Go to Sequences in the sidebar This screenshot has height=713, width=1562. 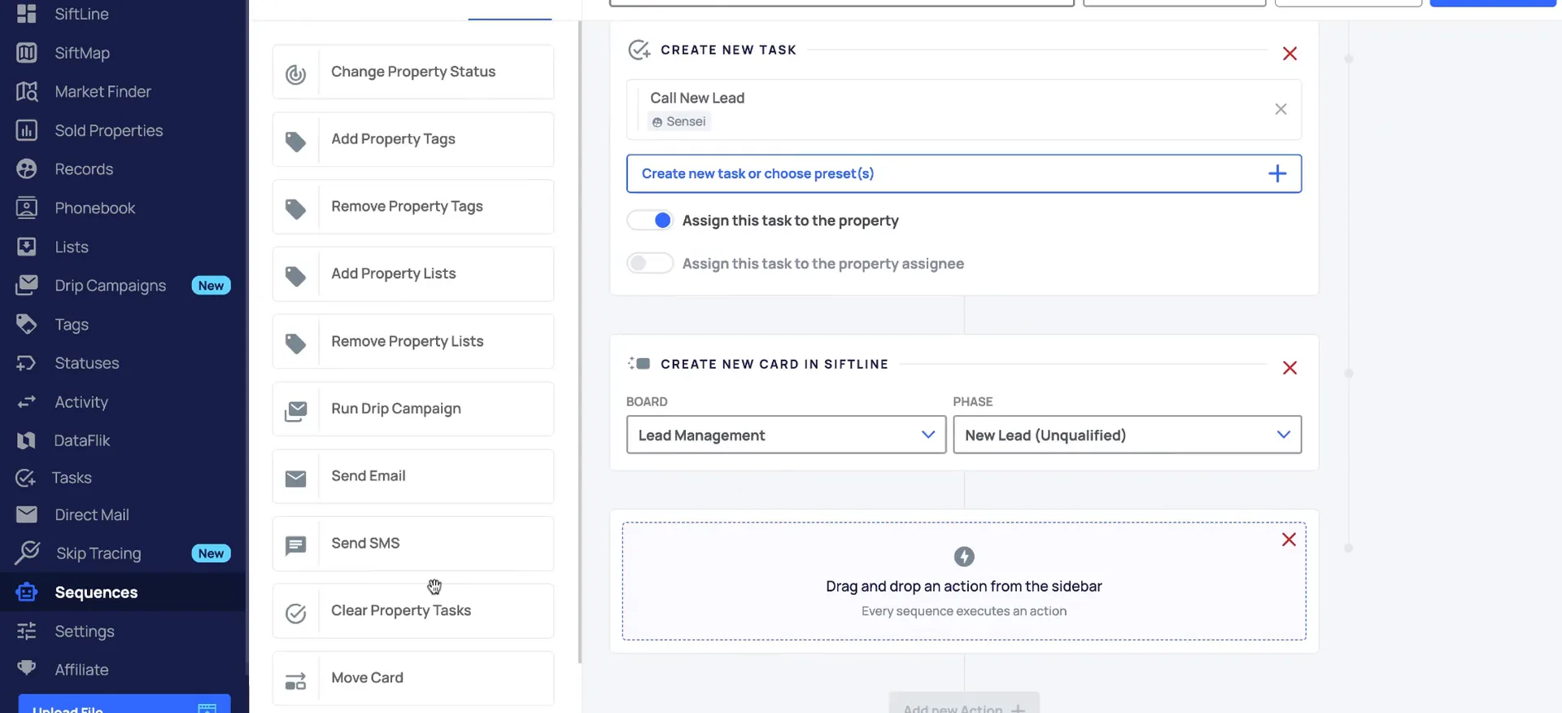pos(96,593)
